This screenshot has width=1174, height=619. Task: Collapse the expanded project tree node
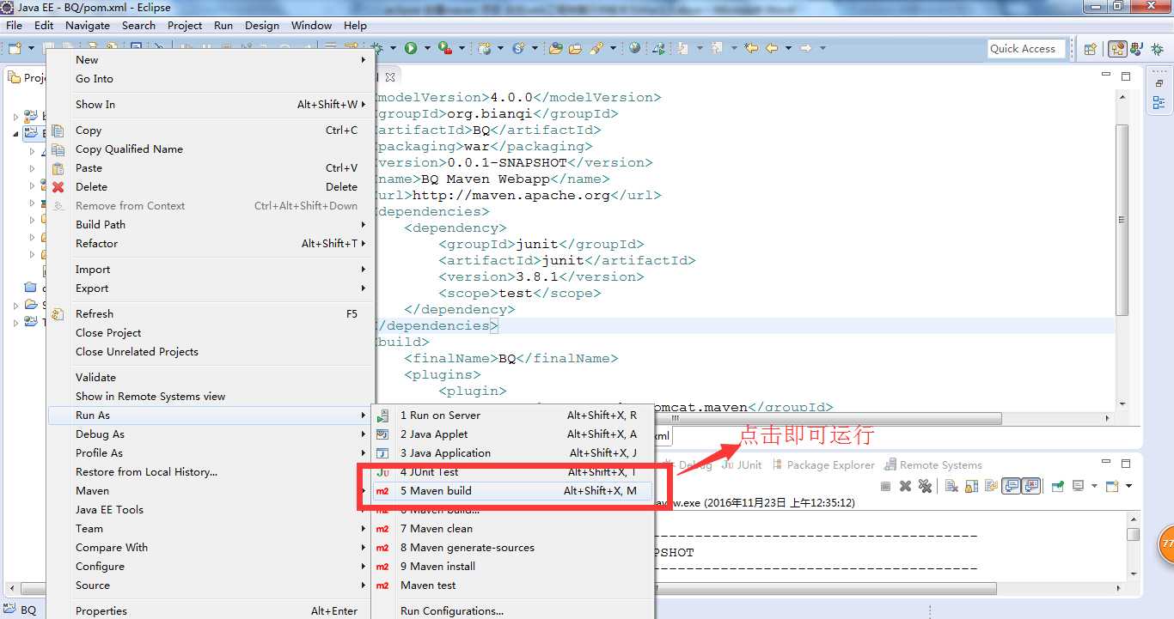(x=15, y=134)
